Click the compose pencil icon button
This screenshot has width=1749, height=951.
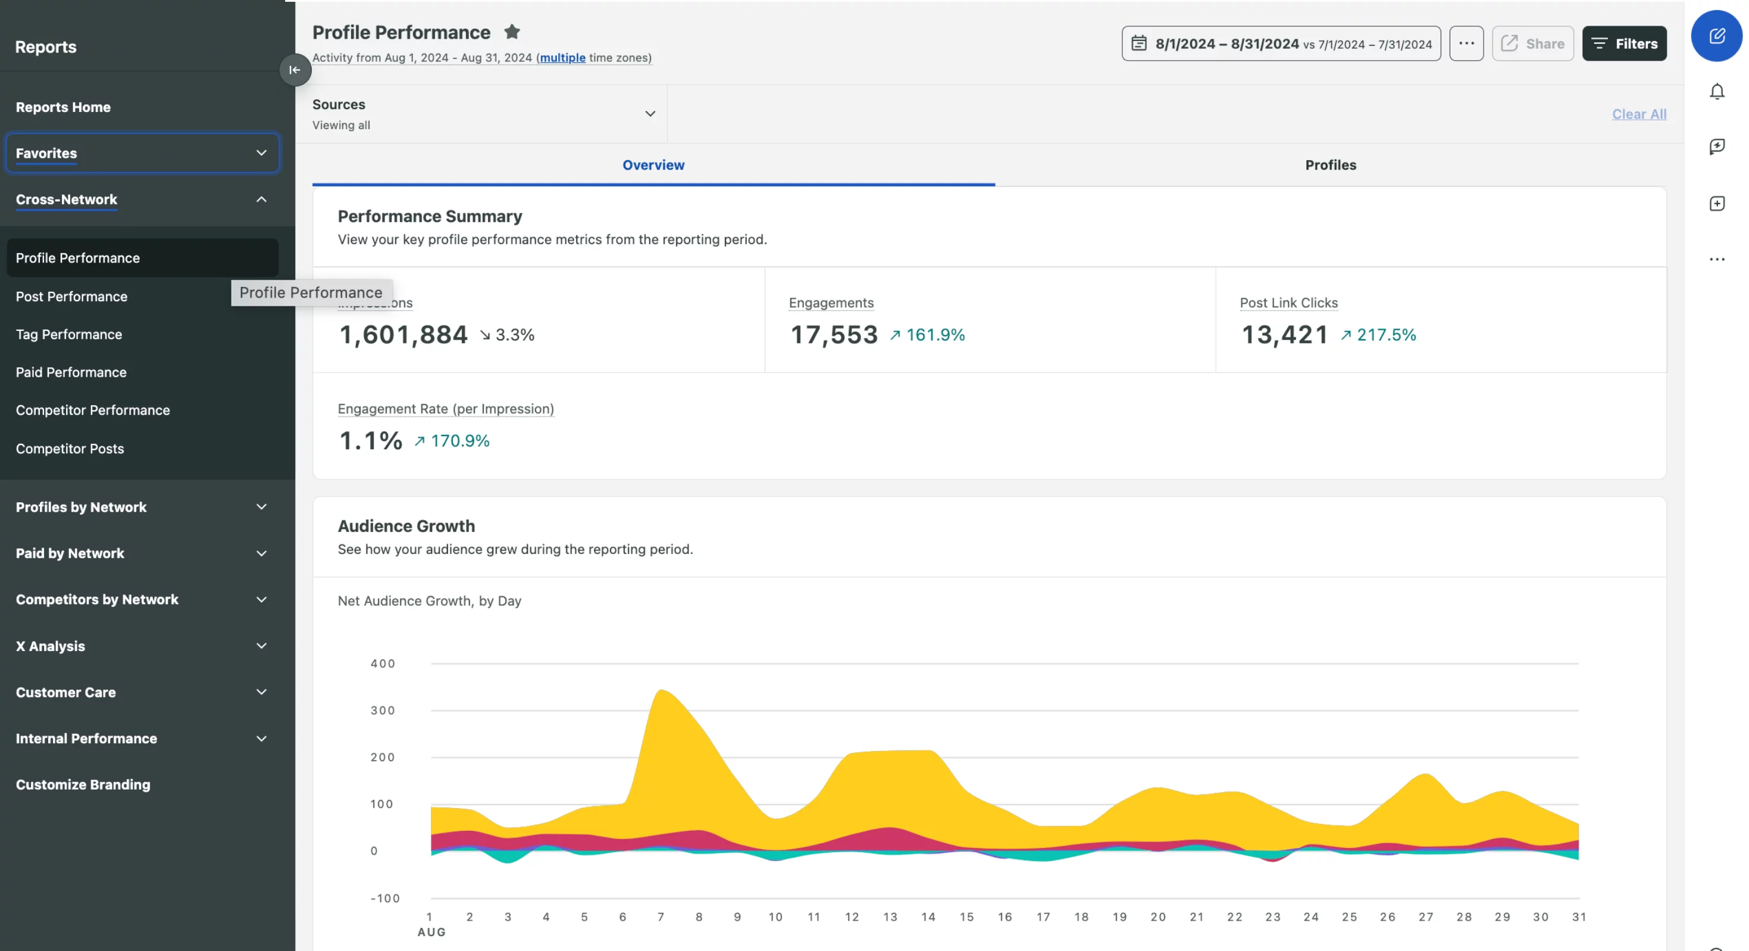pyautogui.click(x=1716, y=36)
